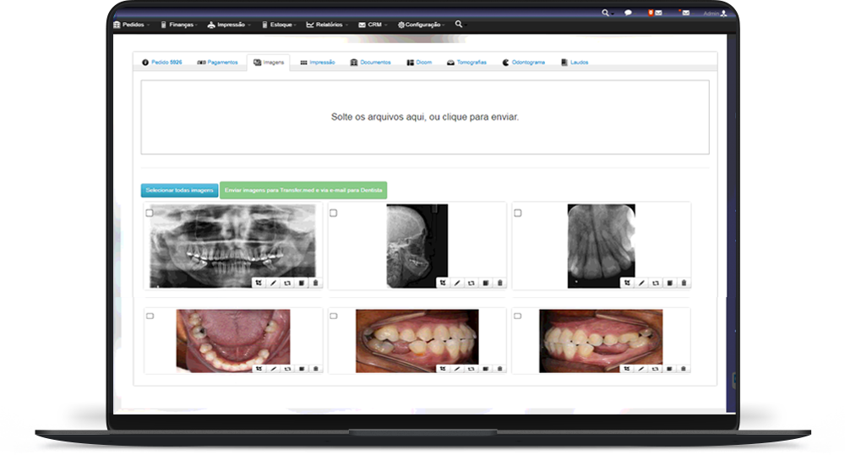Delete the panoramic X-ray with trash icon
Image resolution: width=845 pixels, height=455 pixels.
(316, 283)
